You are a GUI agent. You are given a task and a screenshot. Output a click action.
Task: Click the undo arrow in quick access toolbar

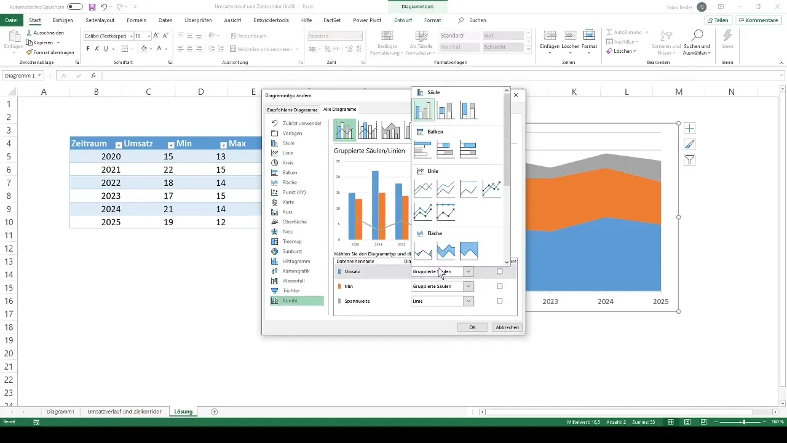click(x=105, y=7)
